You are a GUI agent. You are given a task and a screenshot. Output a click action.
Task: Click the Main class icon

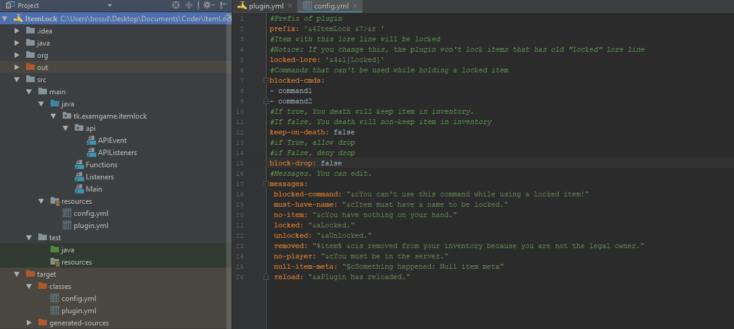click(x=79, y=189)
